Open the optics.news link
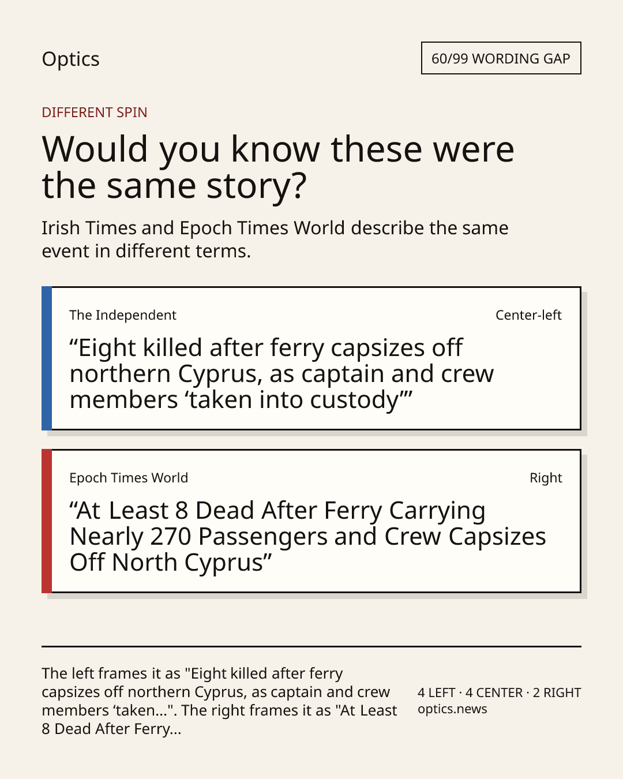 click(x=452, y=709)
